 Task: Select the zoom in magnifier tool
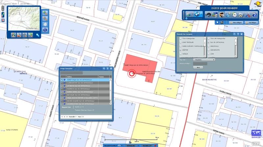[x=45, y=13]
